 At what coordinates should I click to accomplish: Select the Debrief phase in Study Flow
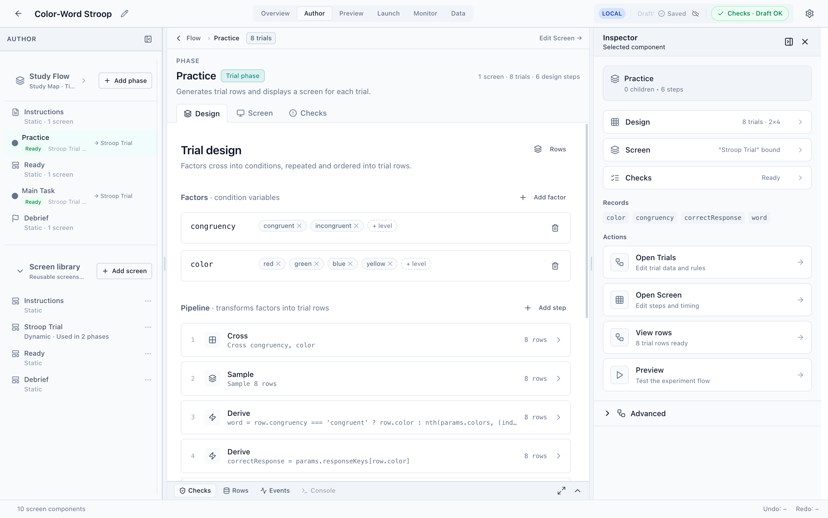pyautogui.click(x=81, y=223)
